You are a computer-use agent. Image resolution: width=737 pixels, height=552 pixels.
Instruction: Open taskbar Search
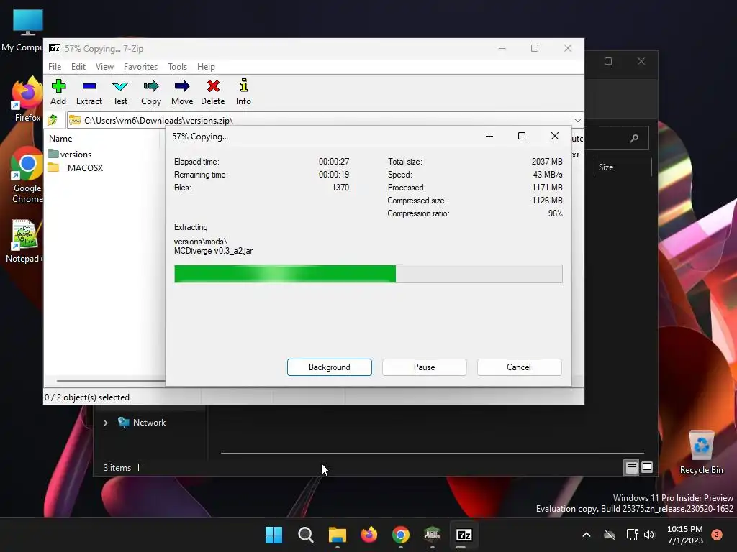(305, 535)
